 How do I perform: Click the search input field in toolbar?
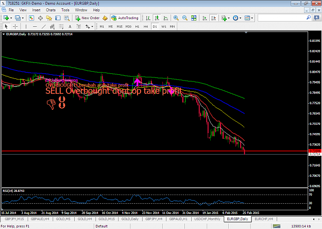click(282, 18)
